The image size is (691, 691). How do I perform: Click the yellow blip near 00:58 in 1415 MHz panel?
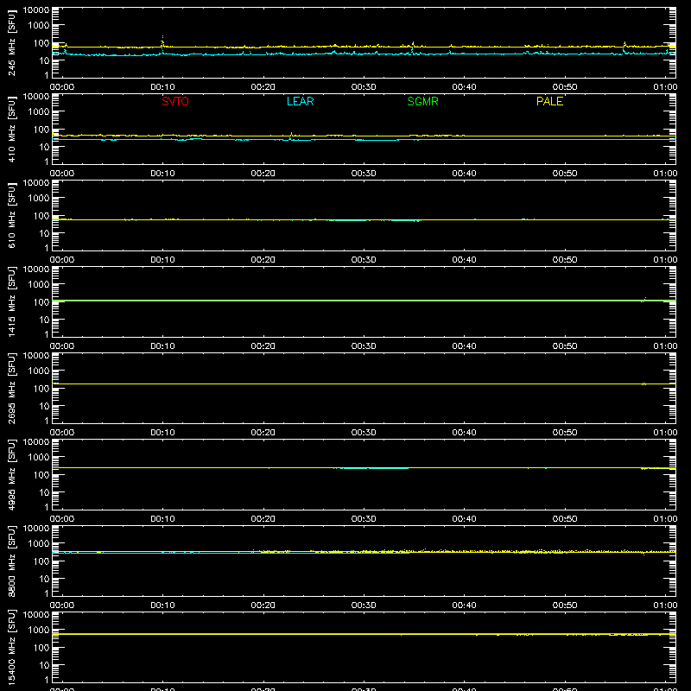click(x=644, y=299)
